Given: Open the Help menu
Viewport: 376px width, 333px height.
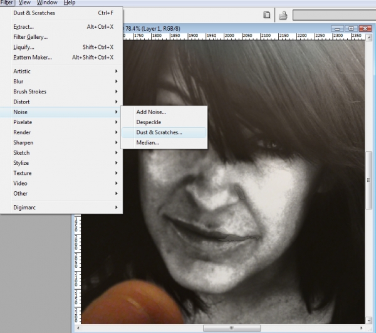Looking at the screenshot, I should [70, 3].
